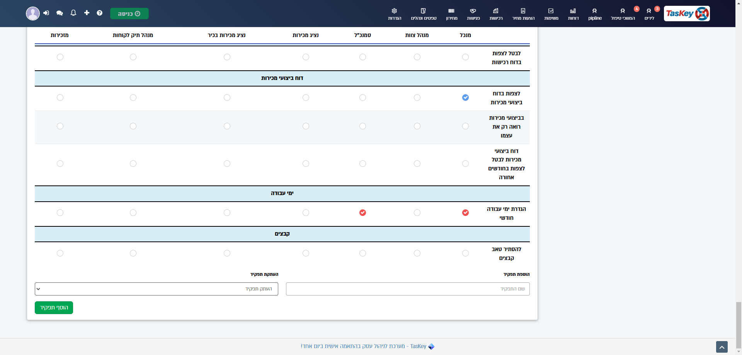Select מנהל תיק לקוחות for הגדרת ימי עבודה חודשי
Viewport: 742px width, 355px height.
point(133,213)
